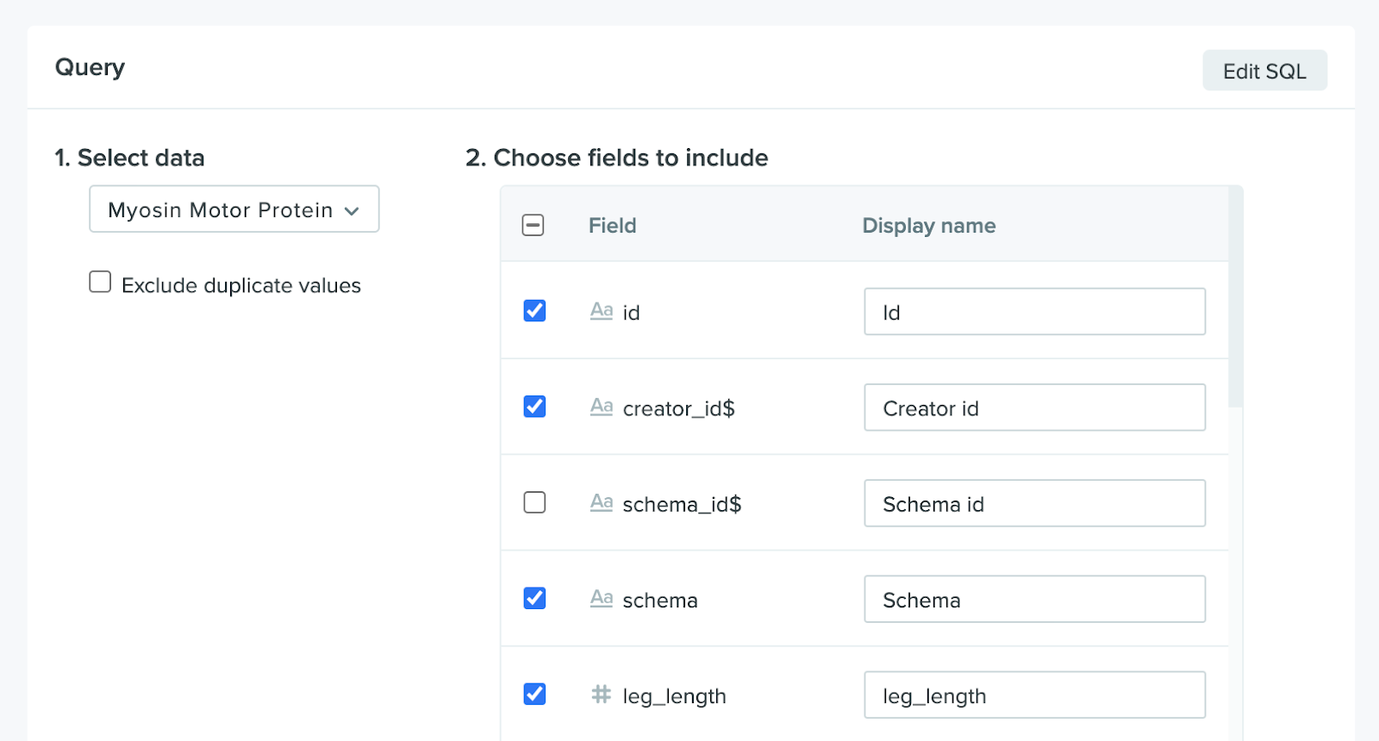Image resolution: width=1379 pixels, height=741 pixels.
Task: Click the Display name column header
Action: pyautogui.click(x=929, y=226)
